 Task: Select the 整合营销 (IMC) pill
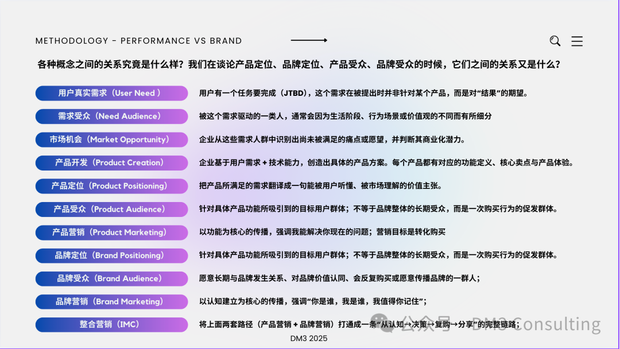tap(111, 324)
